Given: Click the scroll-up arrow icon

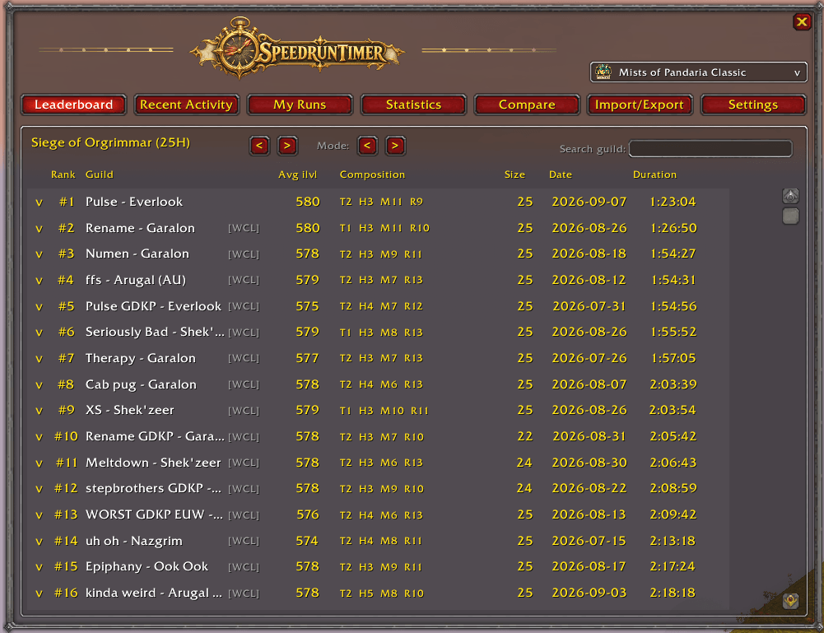Looking at the screenshot, I should coord(790,196).
